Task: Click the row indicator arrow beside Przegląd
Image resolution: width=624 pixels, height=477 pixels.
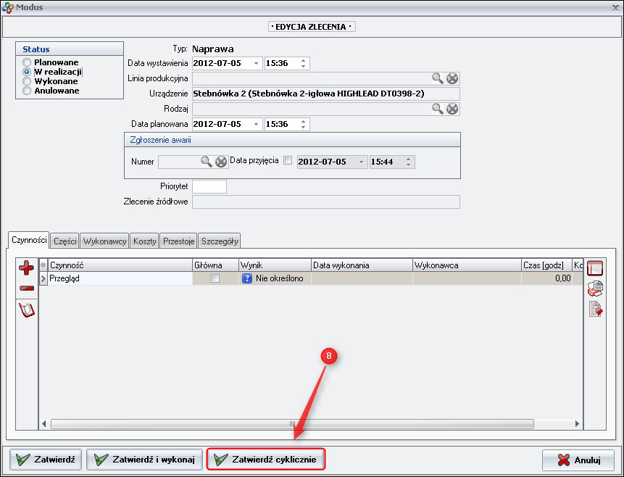Action: (x=43, y=278)
